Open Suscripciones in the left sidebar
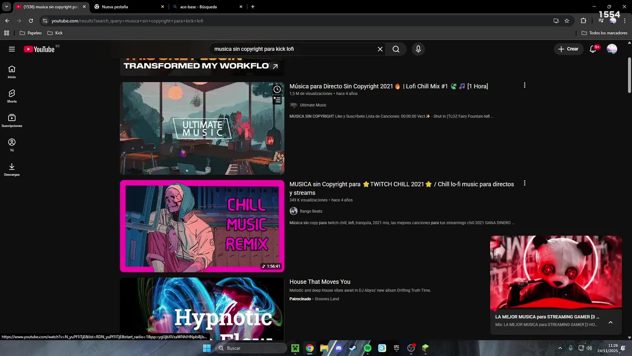632x356 pixels. tap(12, 120)
